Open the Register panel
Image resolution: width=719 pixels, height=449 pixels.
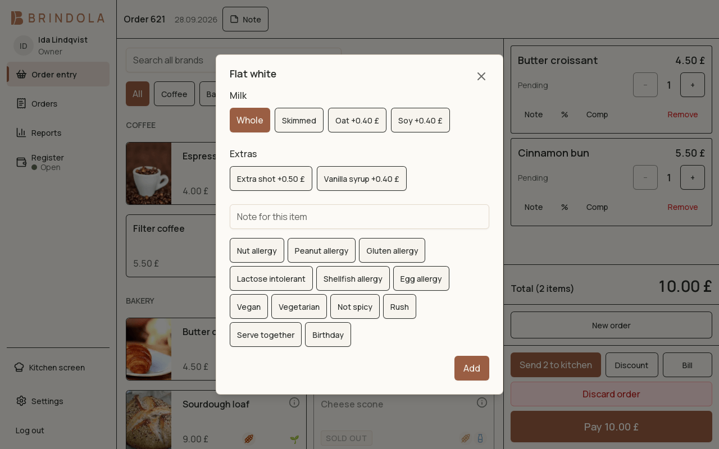pyautogui.click(x=58, y=162)
